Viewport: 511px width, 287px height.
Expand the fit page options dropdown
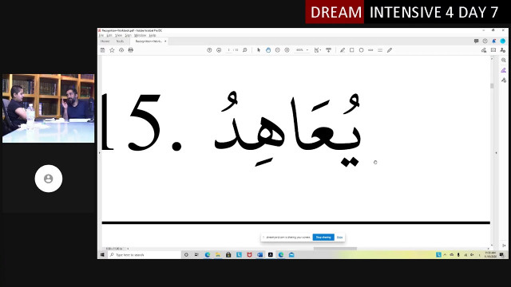(x=318, y=50)
